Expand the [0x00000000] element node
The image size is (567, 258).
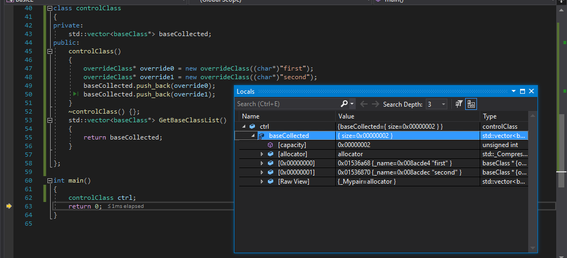point(262,163)
